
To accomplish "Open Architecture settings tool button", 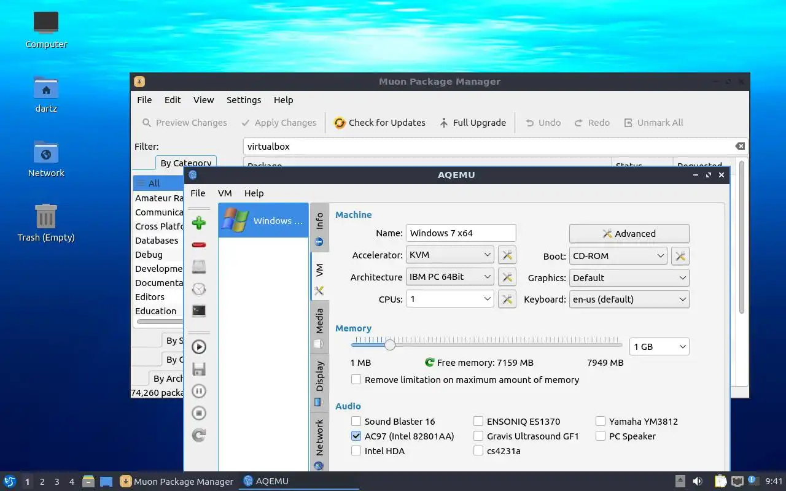I will (507, 277).
